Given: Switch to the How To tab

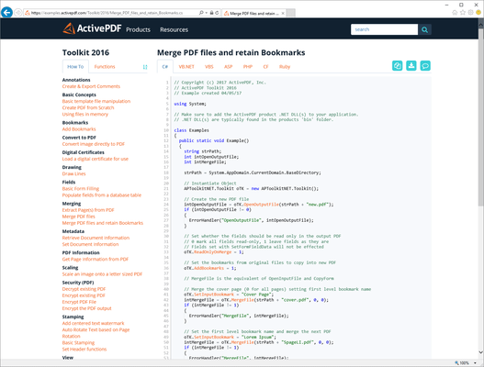Looking at the screenshot, I should [75, 67].
